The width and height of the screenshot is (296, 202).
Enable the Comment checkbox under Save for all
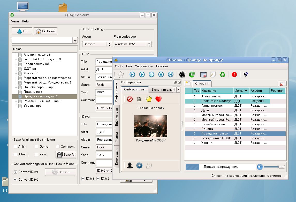[58, 147]
